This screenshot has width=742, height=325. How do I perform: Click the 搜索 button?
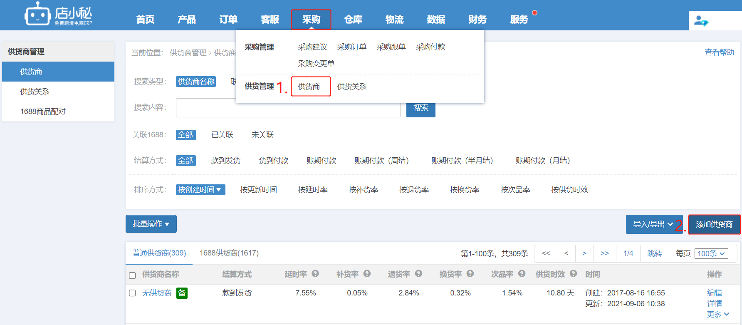click(421, 108)
